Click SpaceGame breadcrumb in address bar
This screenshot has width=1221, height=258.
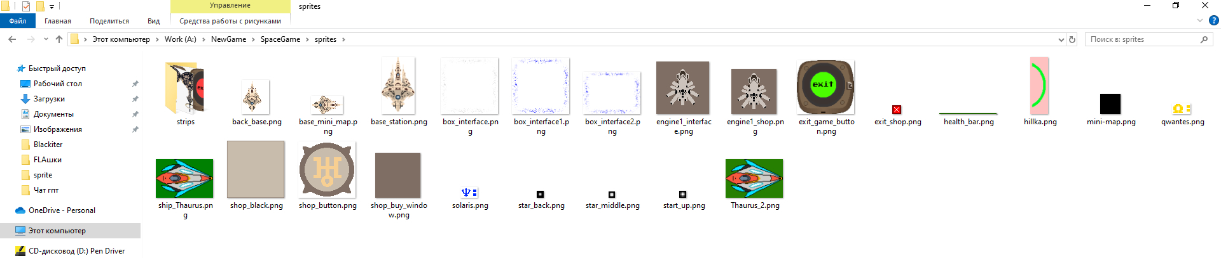pos(280,39)
